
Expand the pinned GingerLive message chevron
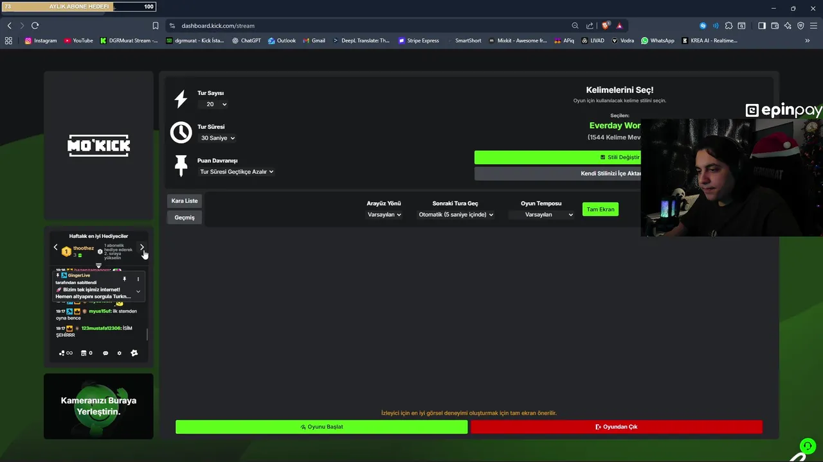pos(138,291)
